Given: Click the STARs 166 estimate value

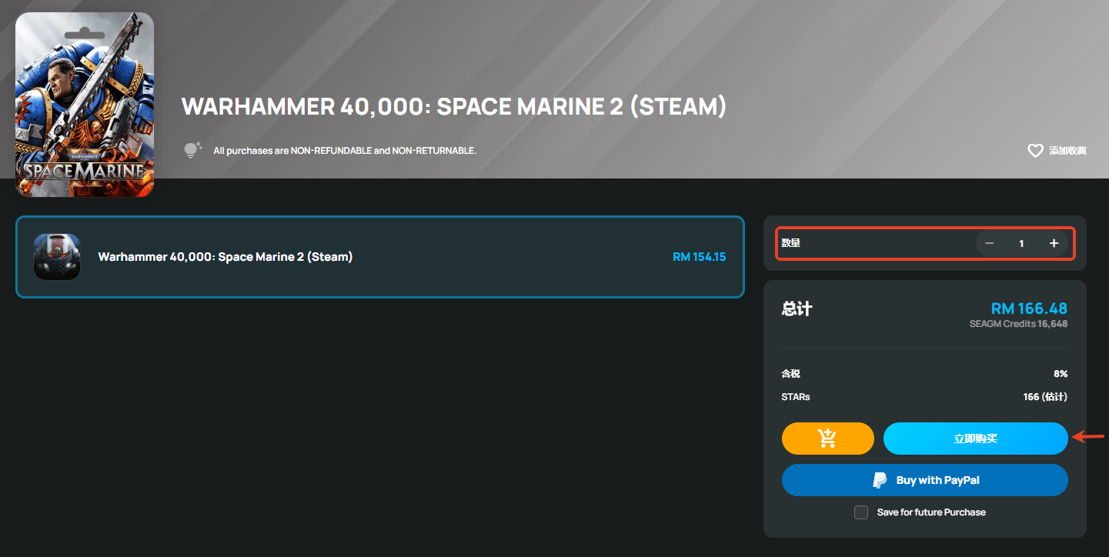Looking at the screenshot, I should pyautogui.click(x=1045, y=397).
